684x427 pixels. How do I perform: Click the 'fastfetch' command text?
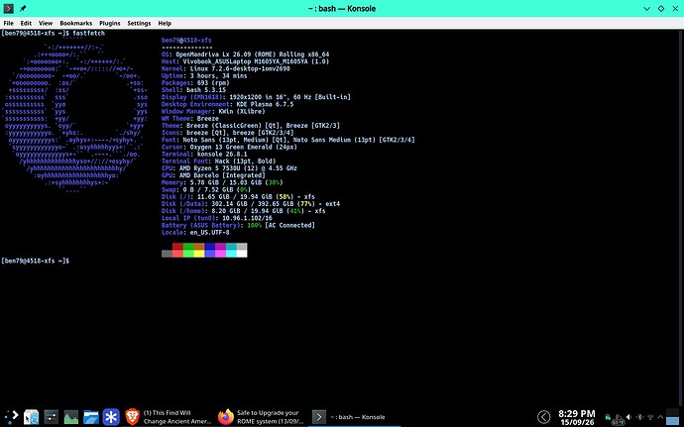(x=88, y=33)
